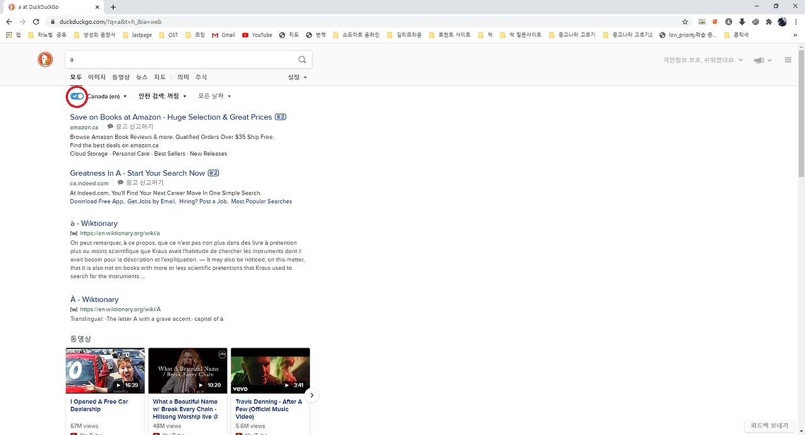Play the free car dealership thumbnail

pos(105,370)
